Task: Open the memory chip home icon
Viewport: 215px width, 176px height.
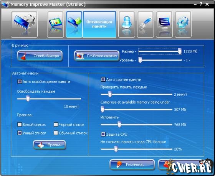Action: 24,25
